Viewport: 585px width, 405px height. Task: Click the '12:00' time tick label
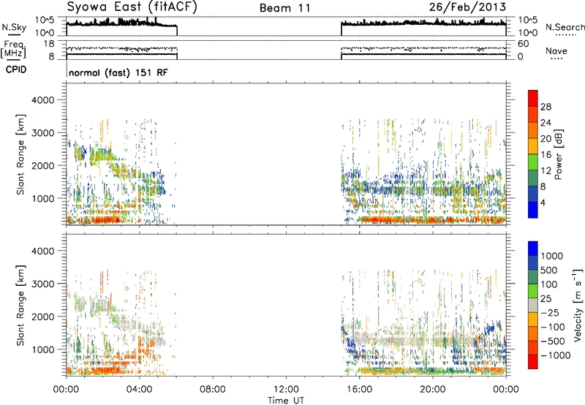pyautogui.click(x=286, y=390)
